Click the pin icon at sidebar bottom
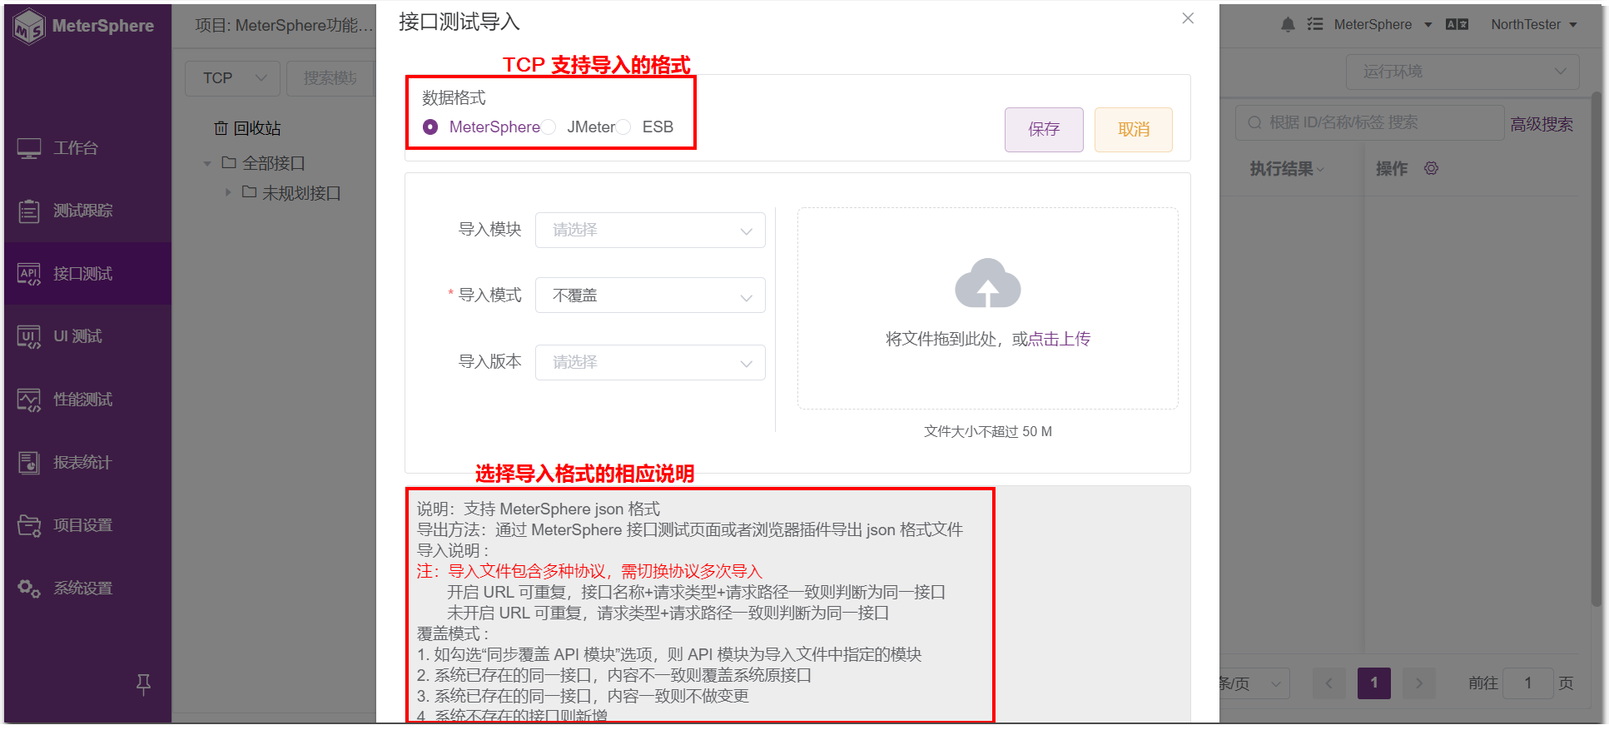Screen dimensions: 1609x730 [x=143, y=684]
